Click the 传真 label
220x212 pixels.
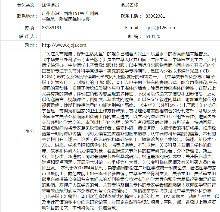(x=31, y=28)
